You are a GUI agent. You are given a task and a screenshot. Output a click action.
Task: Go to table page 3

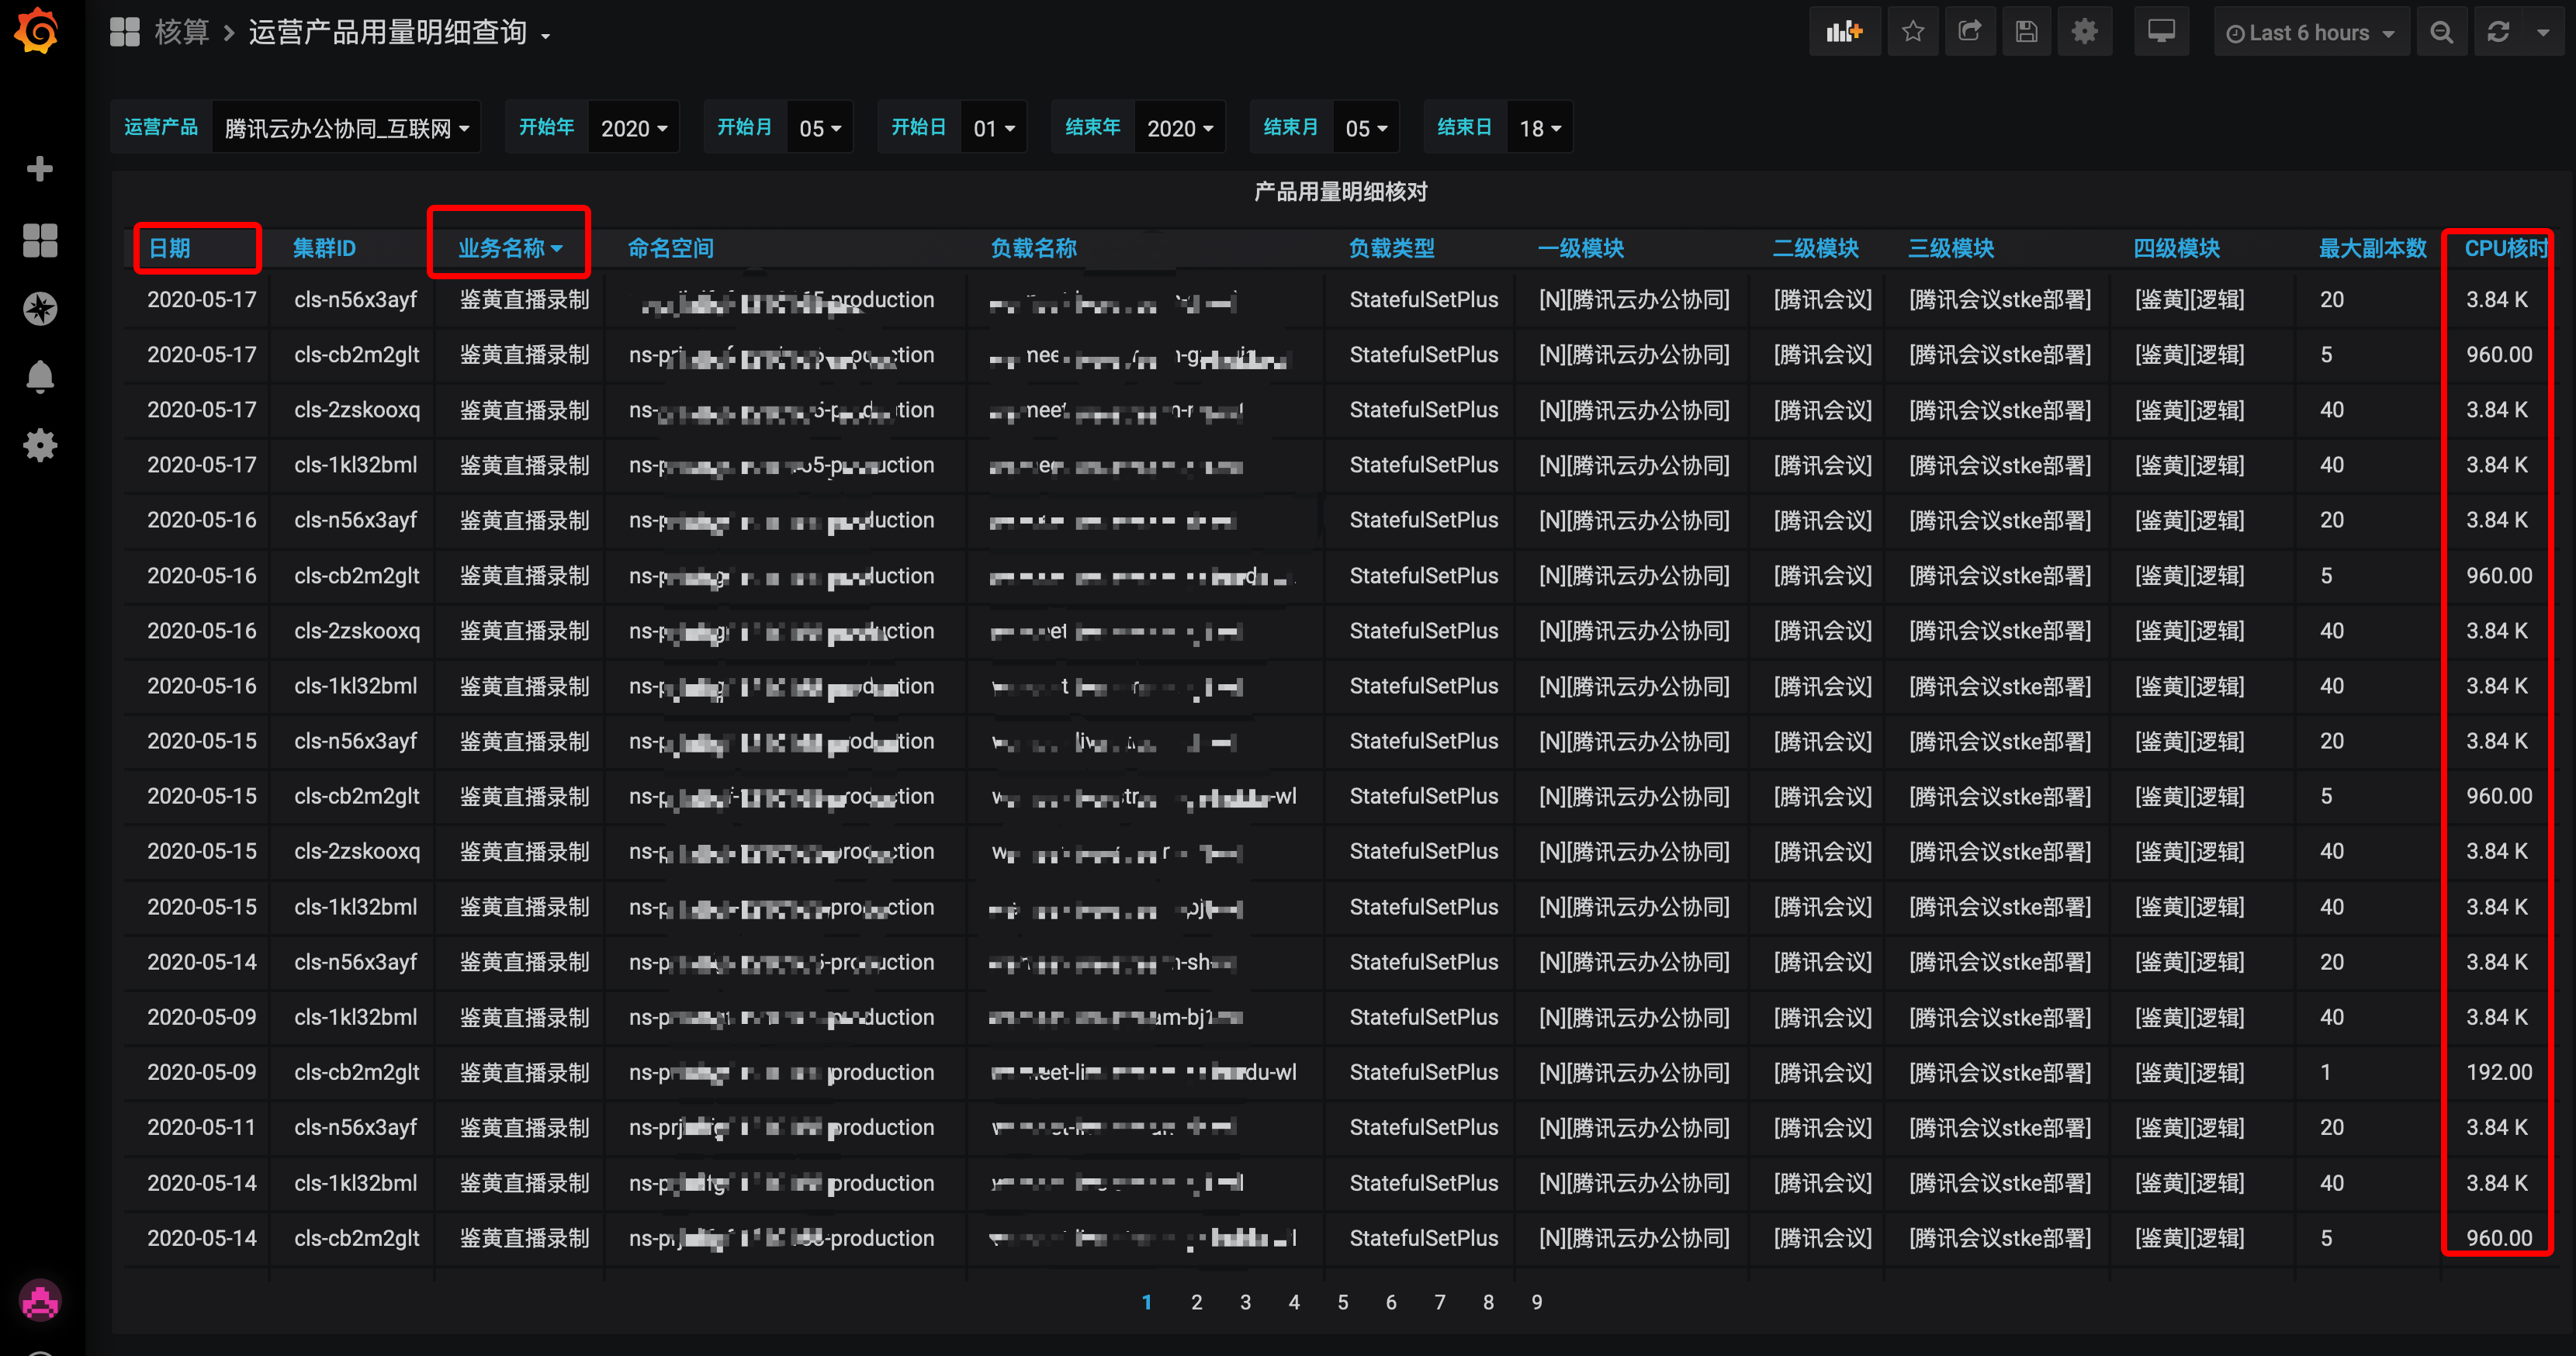coord(1245,1302)
